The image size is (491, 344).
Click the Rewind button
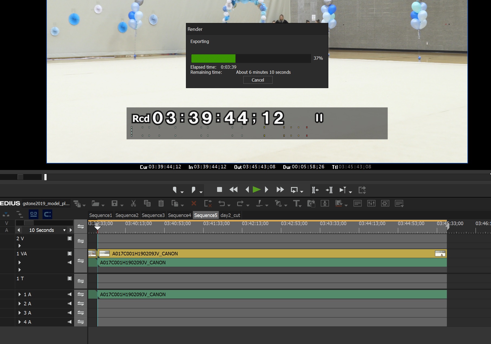pos(233,190)
